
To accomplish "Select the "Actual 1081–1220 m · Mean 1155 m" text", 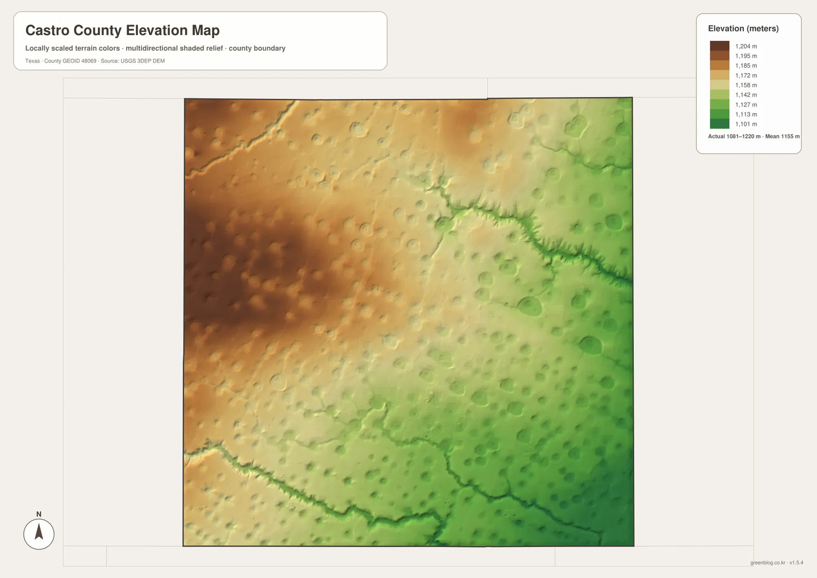I will tap(754, 136).
